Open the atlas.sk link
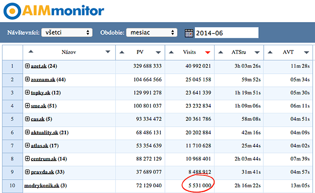The height and width of the screenshot is (193, 315). coord(39,146)
